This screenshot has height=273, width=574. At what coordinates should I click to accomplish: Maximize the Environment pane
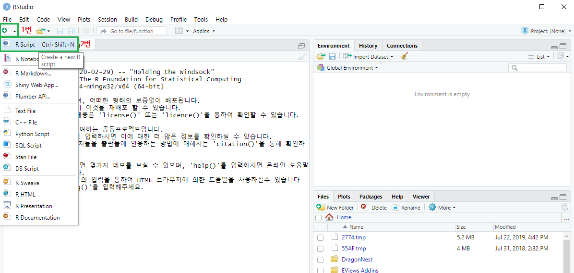(x=563, y=47)
